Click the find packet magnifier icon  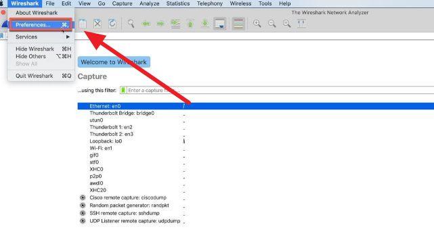[x=131, y=24]
